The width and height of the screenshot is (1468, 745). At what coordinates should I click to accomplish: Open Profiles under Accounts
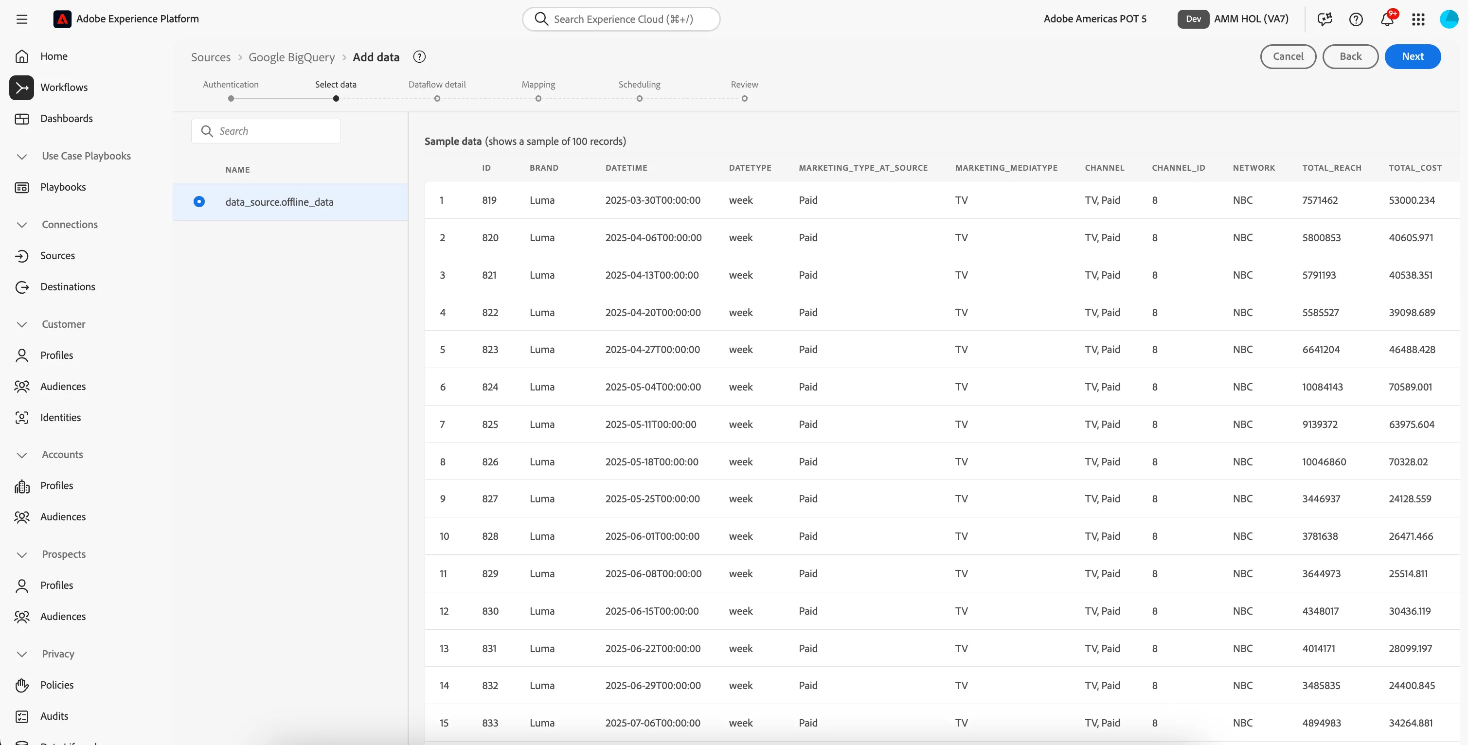coord(56,485)
